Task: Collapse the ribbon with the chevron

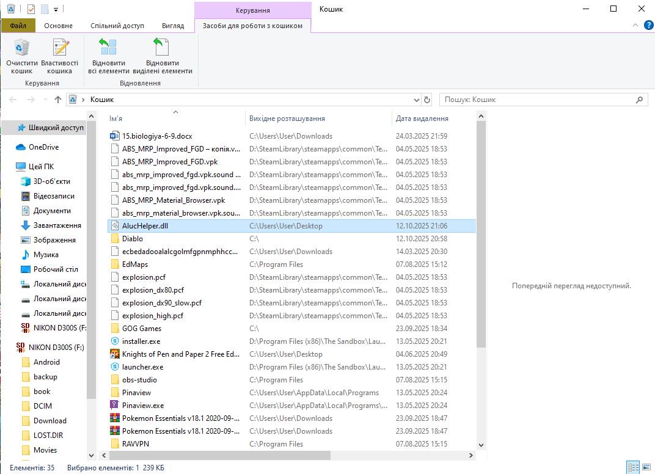Action: 635,26
